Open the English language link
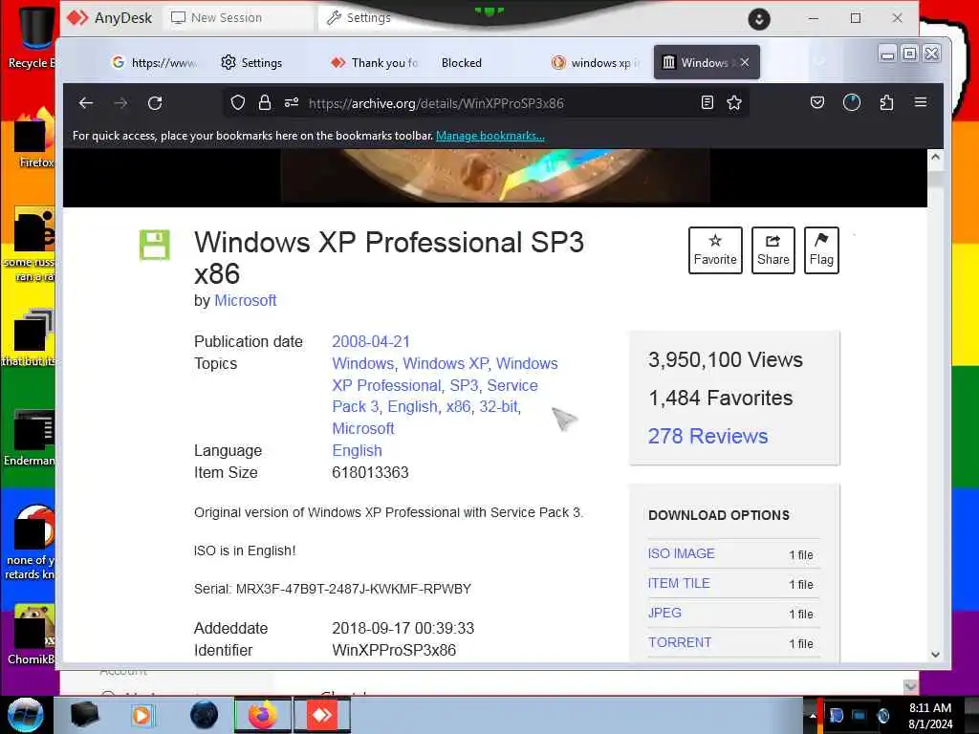Viewport: 979px width, 734px height. 358,451
